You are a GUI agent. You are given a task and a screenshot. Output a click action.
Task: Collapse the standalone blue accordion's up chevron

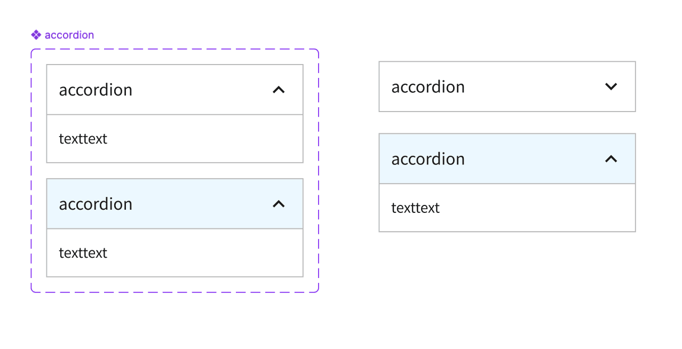pyautogui.click(x=611, y=158)
